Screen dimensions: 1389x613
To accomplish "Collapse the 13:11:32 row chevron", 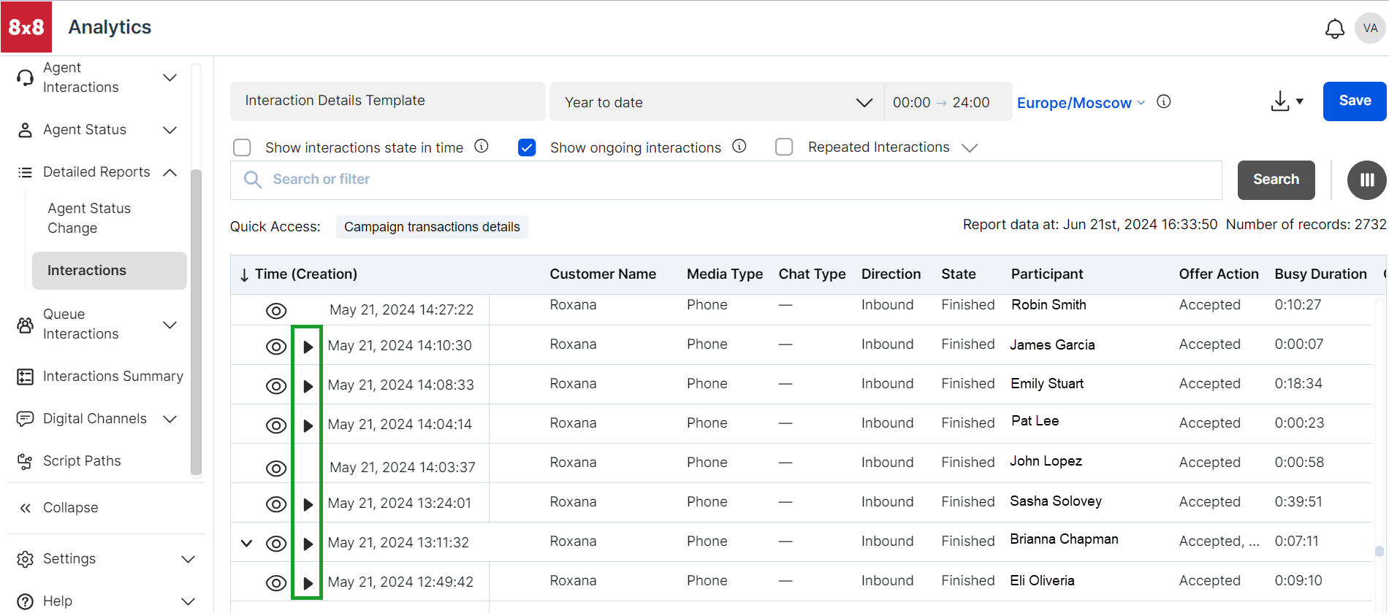I will 247,543.
